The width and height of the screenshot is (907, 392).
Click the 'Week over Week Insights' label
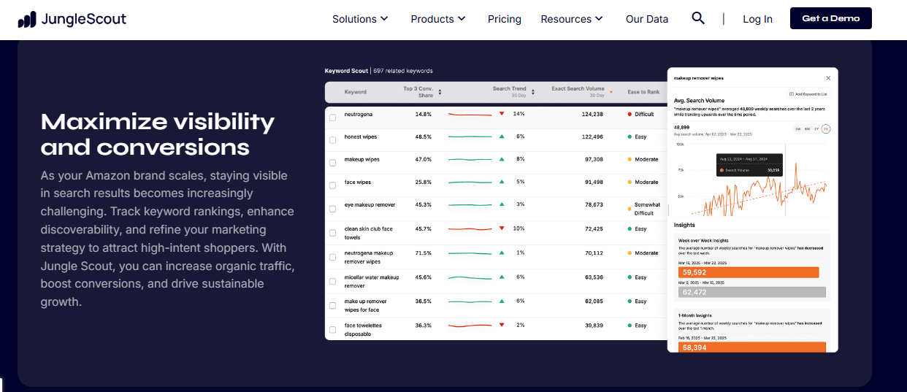[703, 240]
